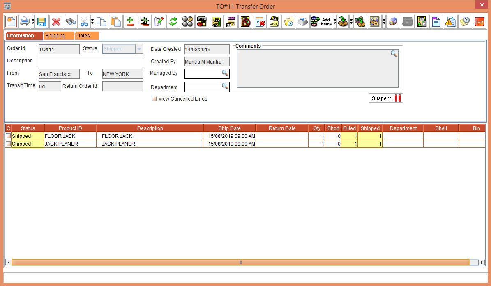The height and width of the screenshot is (286, 491).
Task: Click the Printer icon in toolbar
Action: (25, 22)
